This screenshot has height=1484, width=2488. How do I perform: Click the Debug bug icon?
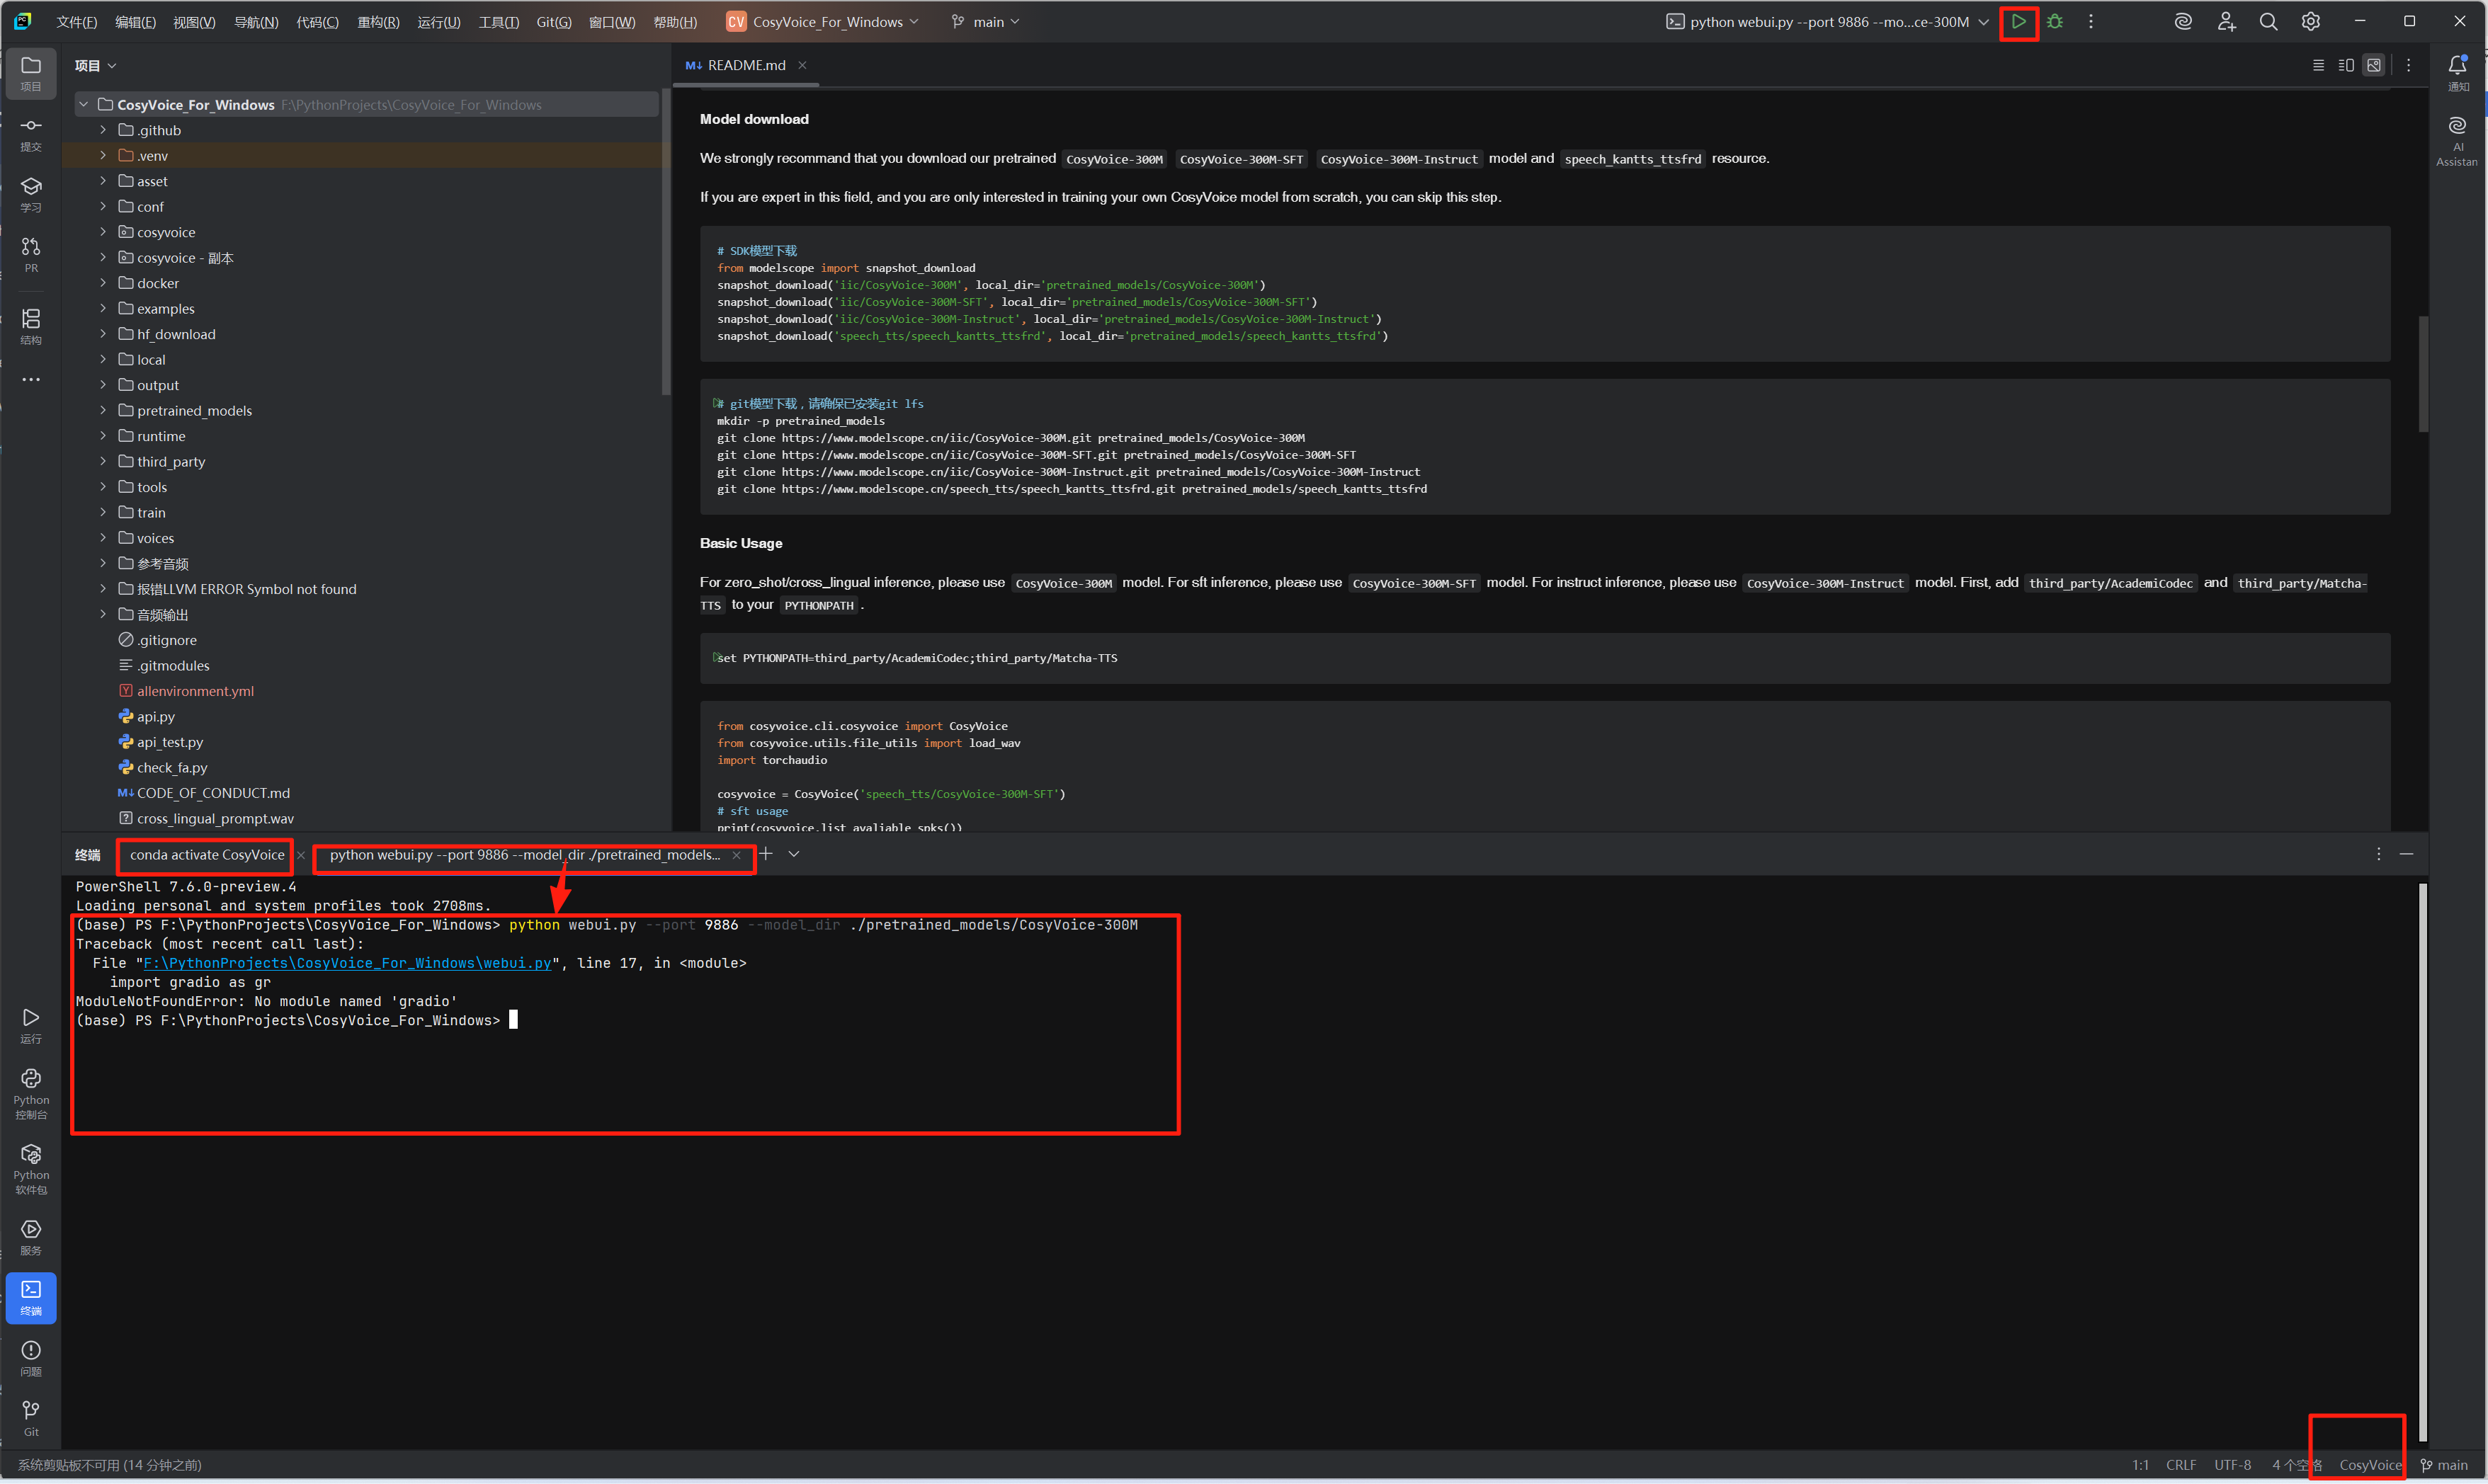[x=2054, y=21]
